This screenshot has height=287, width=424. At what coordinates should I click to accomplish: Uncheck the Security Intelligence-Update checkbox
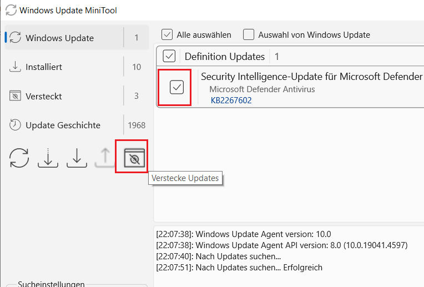pyautogui.click(x=177, y=87)
